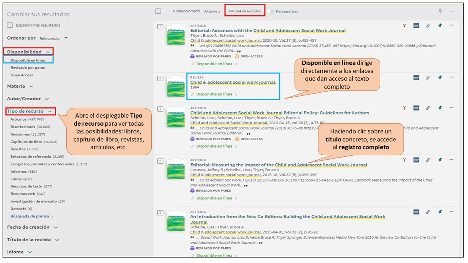Image resolution: width=468 pixels, height=263 pixels.
Task: Open the top toolbar pin favorites icon
Action: click(440, 11)
